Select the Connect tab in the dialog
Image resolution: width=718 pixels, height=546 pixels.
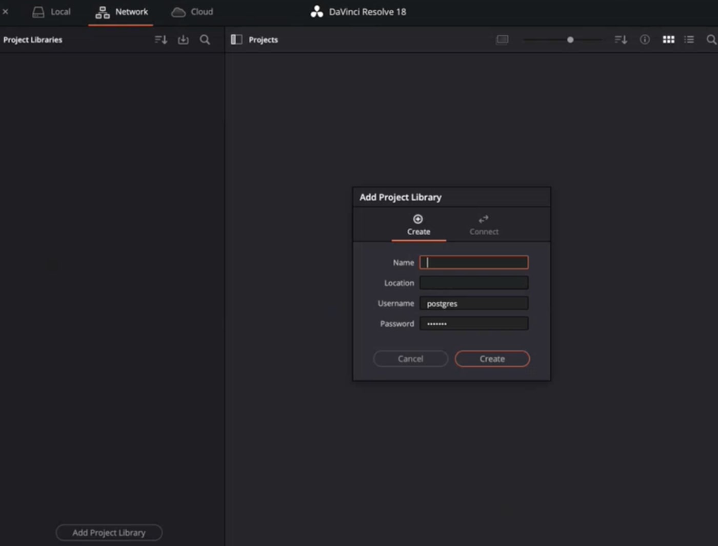(484, 225)
